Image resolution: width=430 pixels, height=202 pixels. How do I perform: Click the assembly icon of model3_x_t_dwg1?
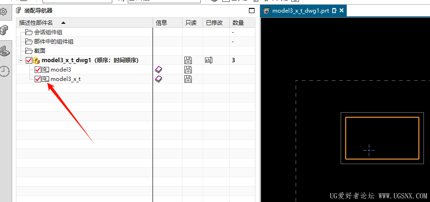pyautogui.click(x=36, y=60)
